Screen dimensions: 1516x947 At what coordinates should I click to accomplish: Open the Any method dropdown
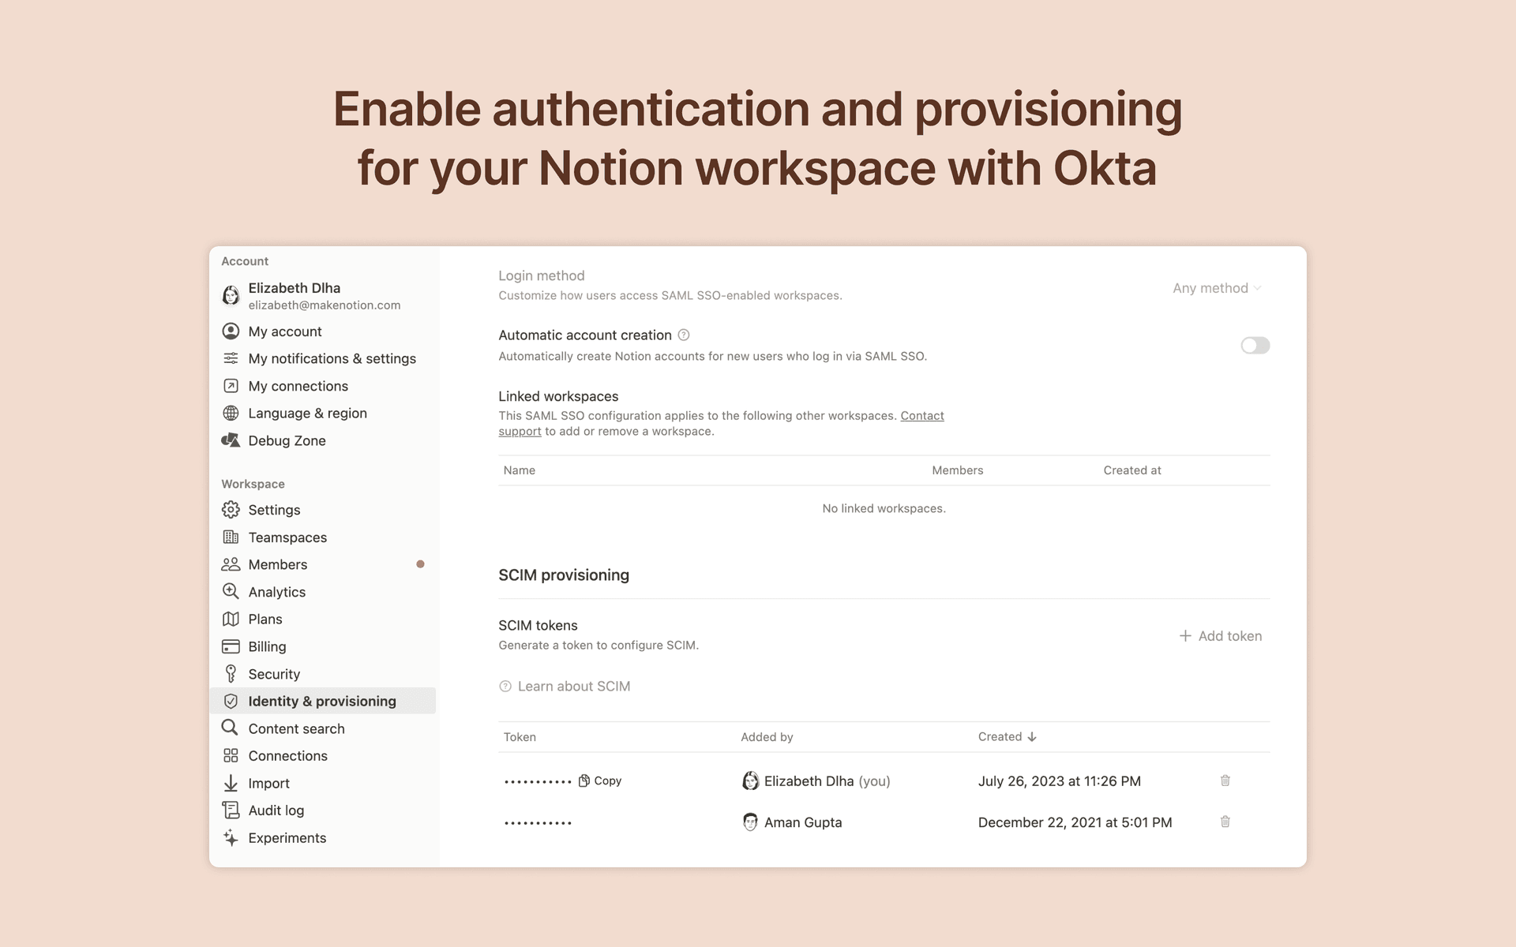pos(1216,287)
